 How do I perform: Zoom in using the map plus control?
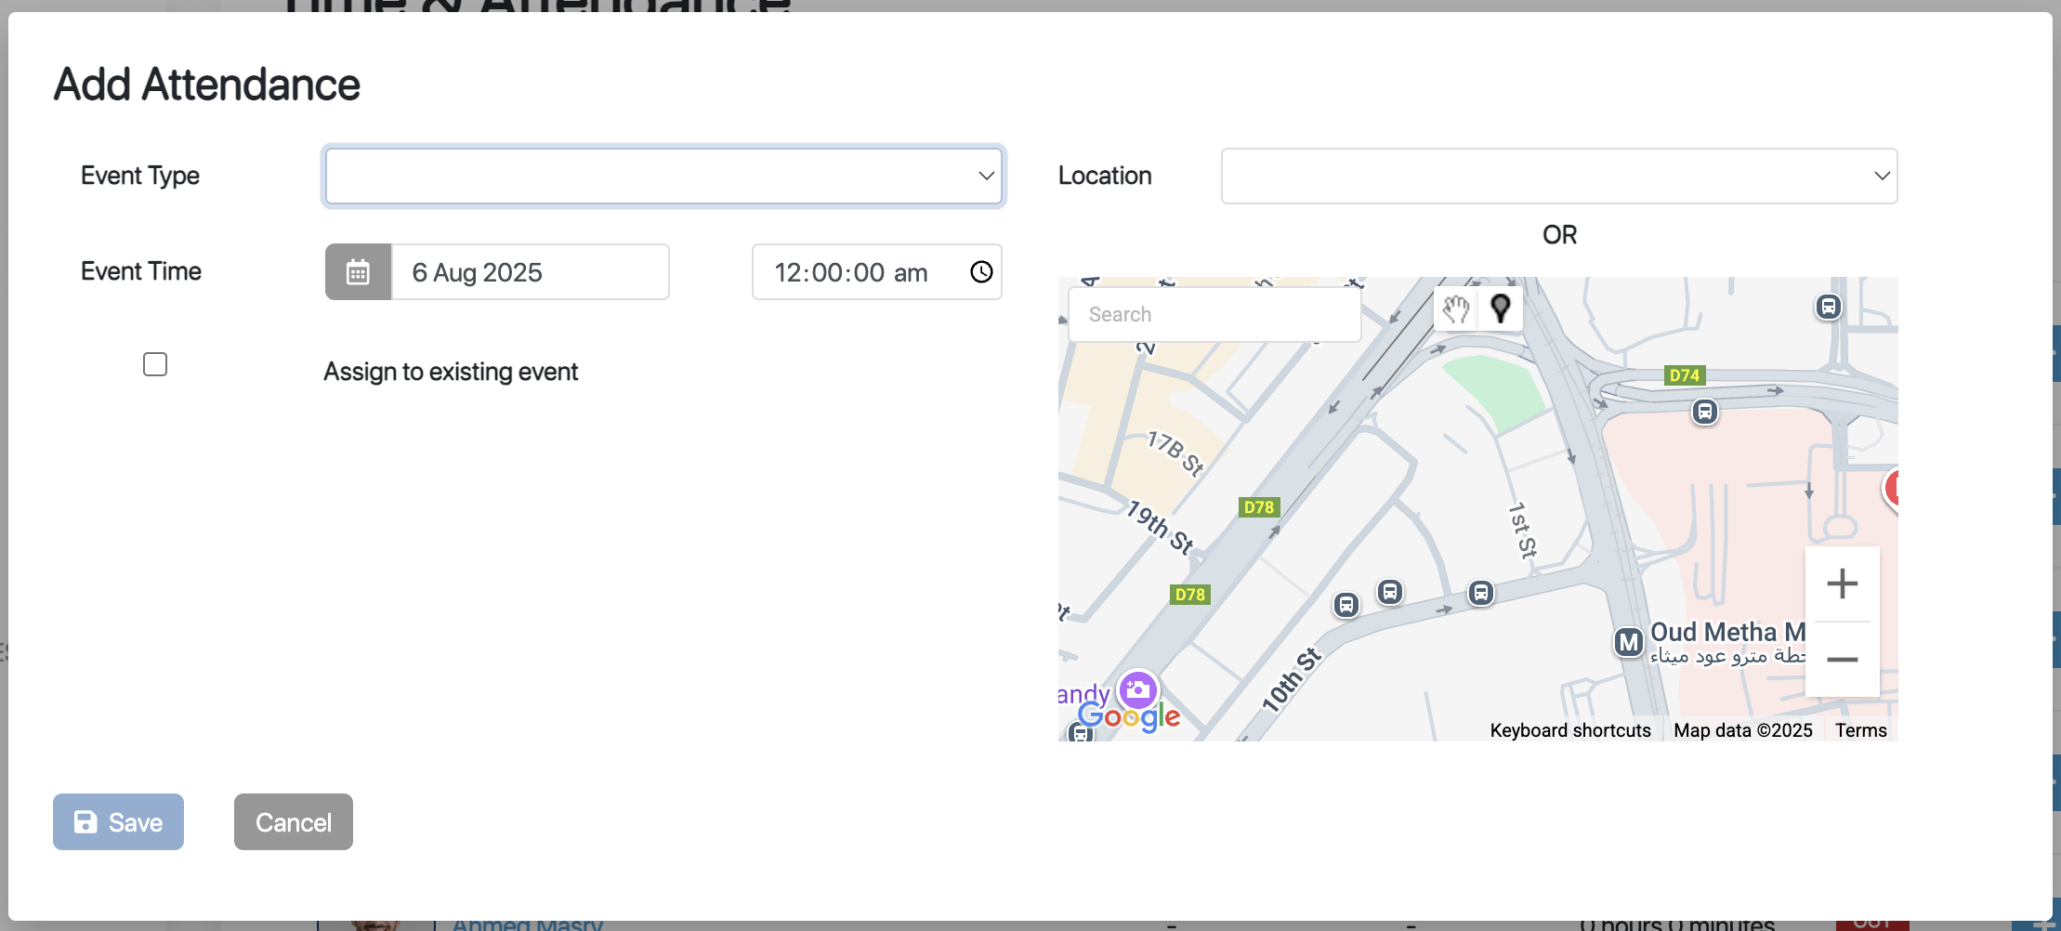click(1843, 583)
